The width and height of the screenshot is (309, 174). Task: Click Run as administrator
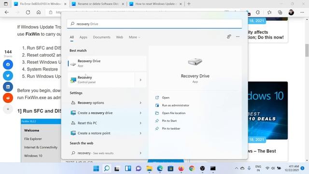[x=176, y=105]
